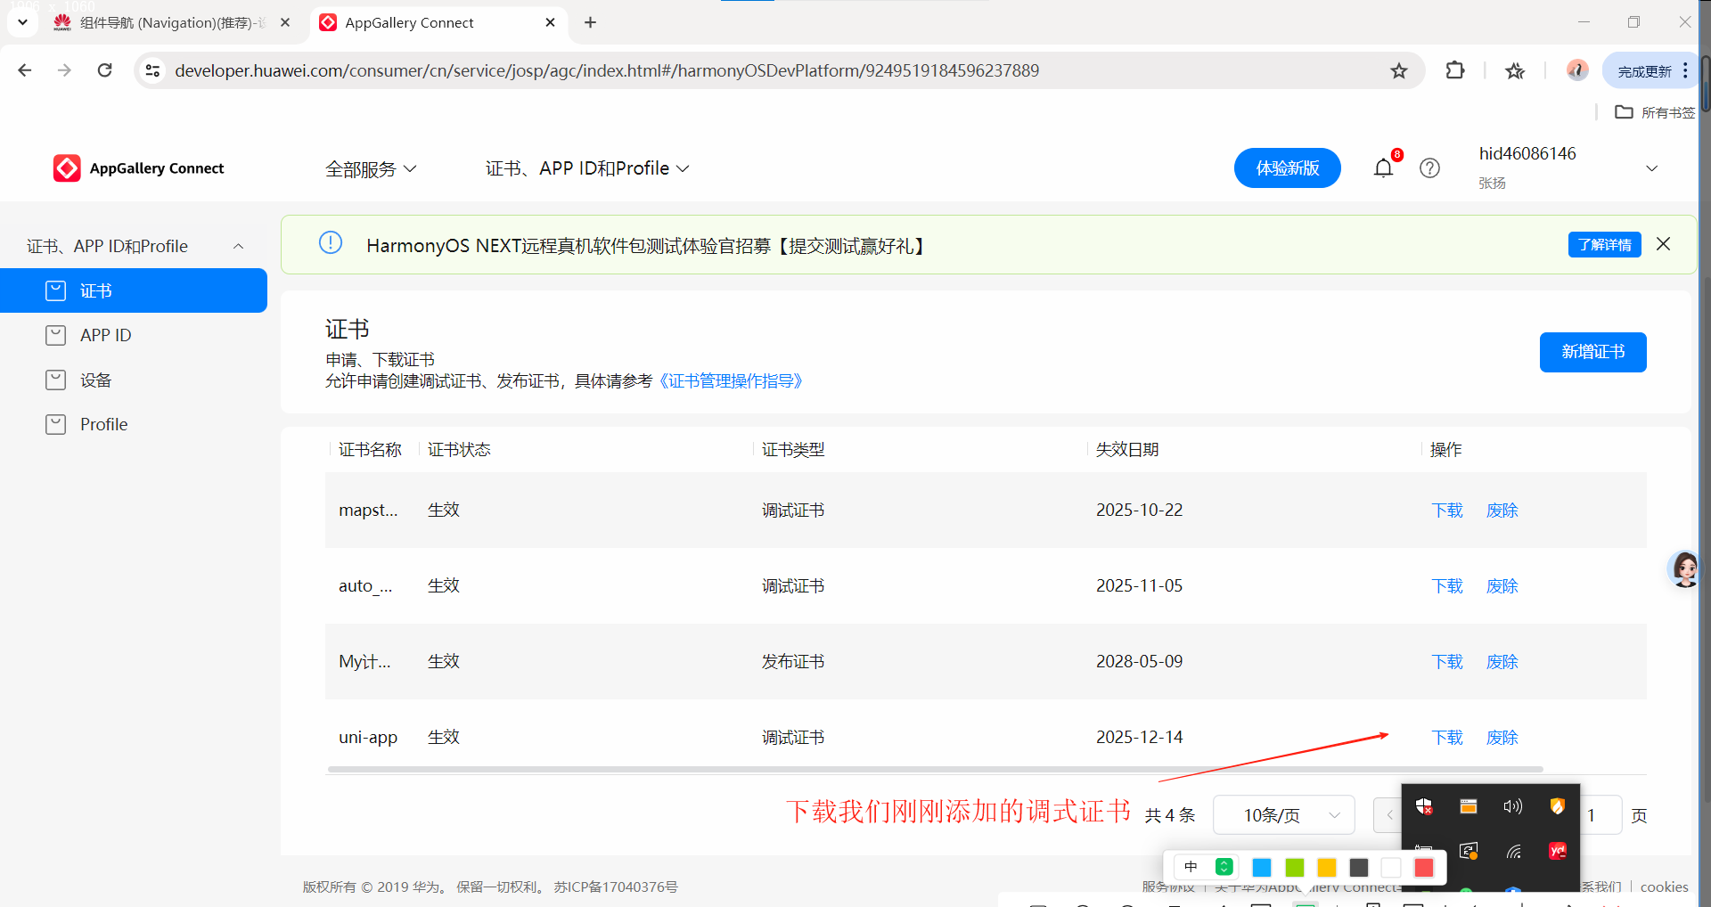Click the Youdao yd tray icon
The image size is (1711, 907).
pyautogui.click(x=1557, y=851)
